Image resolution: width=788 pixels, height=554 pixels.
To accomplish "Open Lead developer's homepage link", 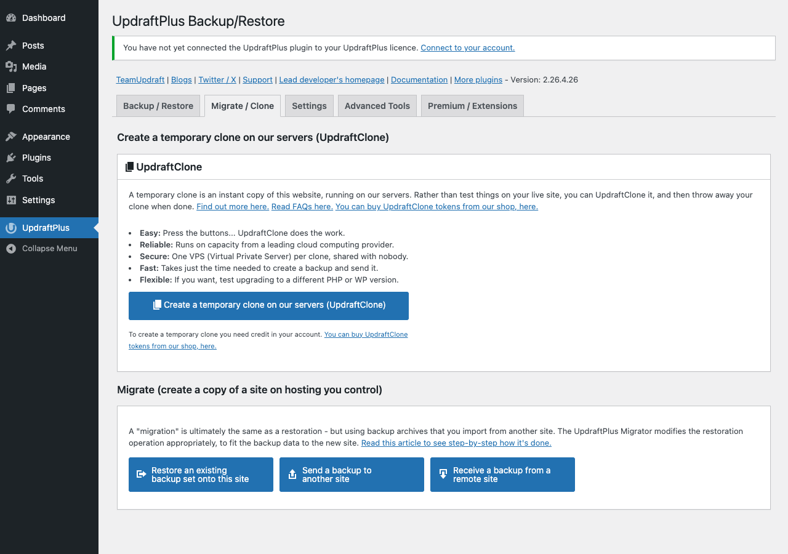I will point(332,80).
